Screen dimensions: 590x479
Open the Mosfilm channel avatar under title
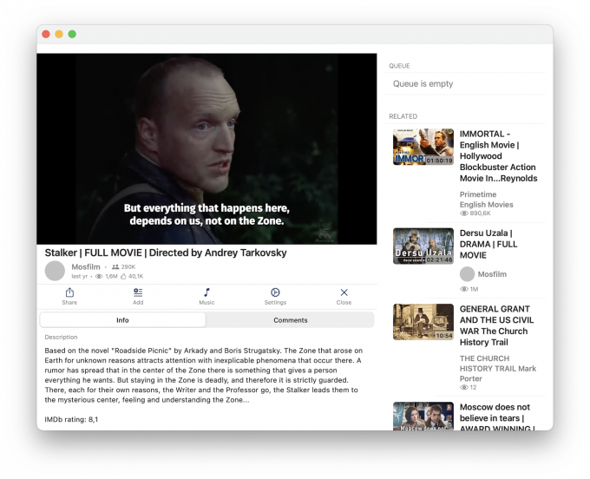(x=55, y=271)
